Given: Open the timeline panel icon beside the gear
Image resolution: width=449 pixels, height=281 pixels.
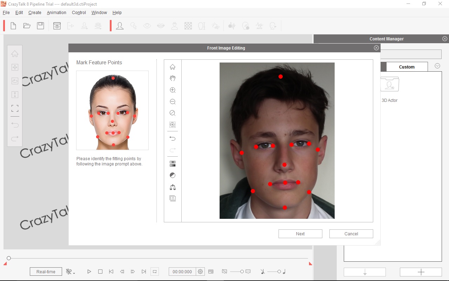Looking at the screenshot, I should click(x=211, y=272).
